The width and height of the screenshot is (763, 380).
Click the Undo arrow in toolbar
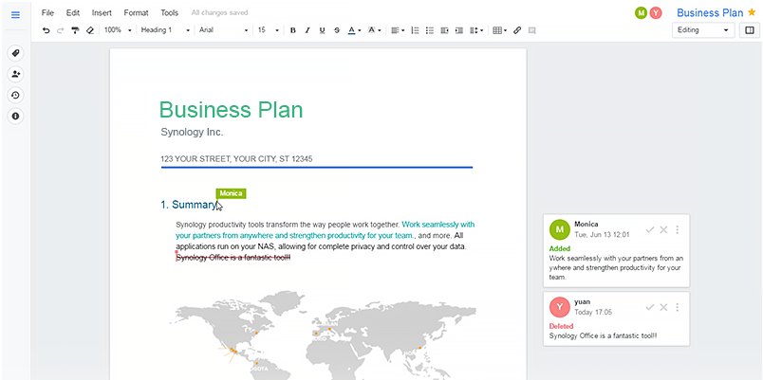click(47, 30)
